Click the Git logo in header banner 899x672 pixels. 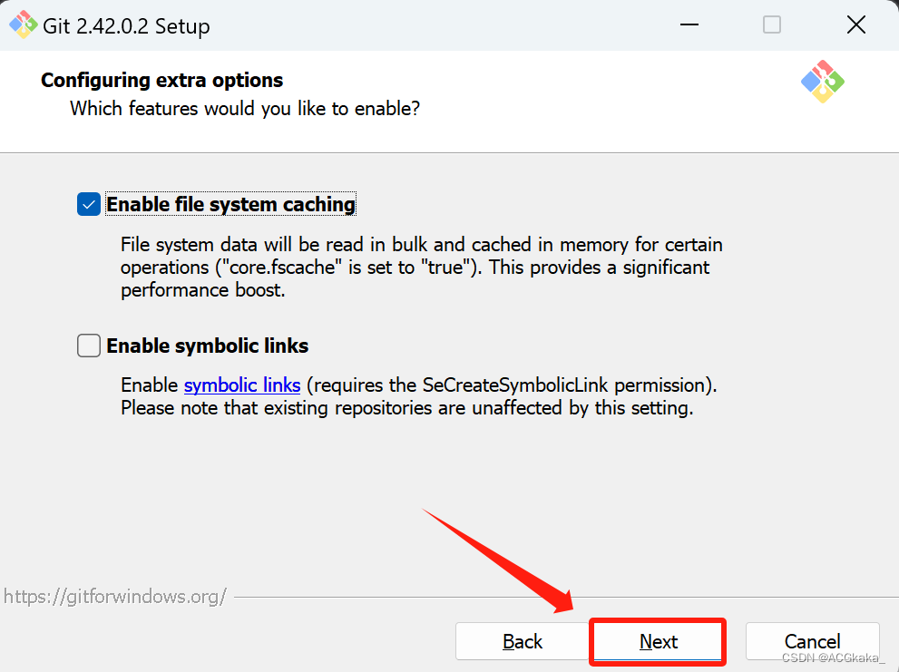point(822,82)
